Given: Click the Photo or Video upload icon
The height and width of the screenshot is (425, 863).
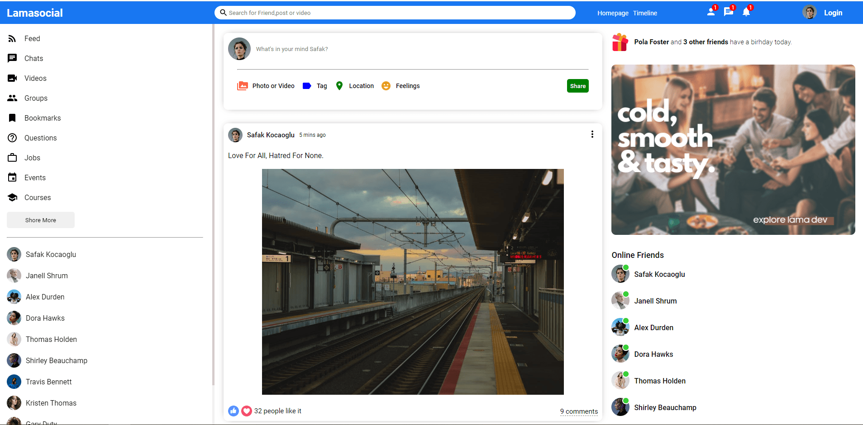Looking at the screenshot, I should point(243,85).
